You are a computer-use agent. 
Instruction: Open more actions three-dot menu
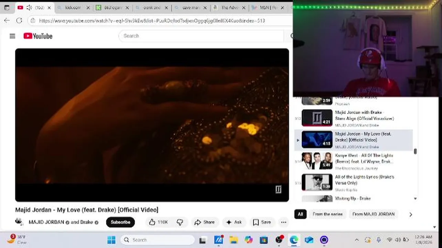tap(284, 222)
